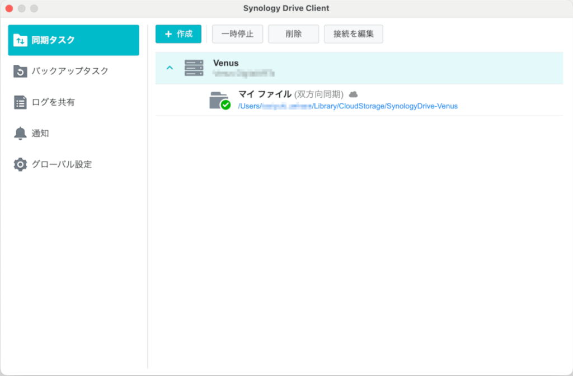573x376 pixels.
Task: Click the 双方向同期 sync mode label
Action: [318, 94]
